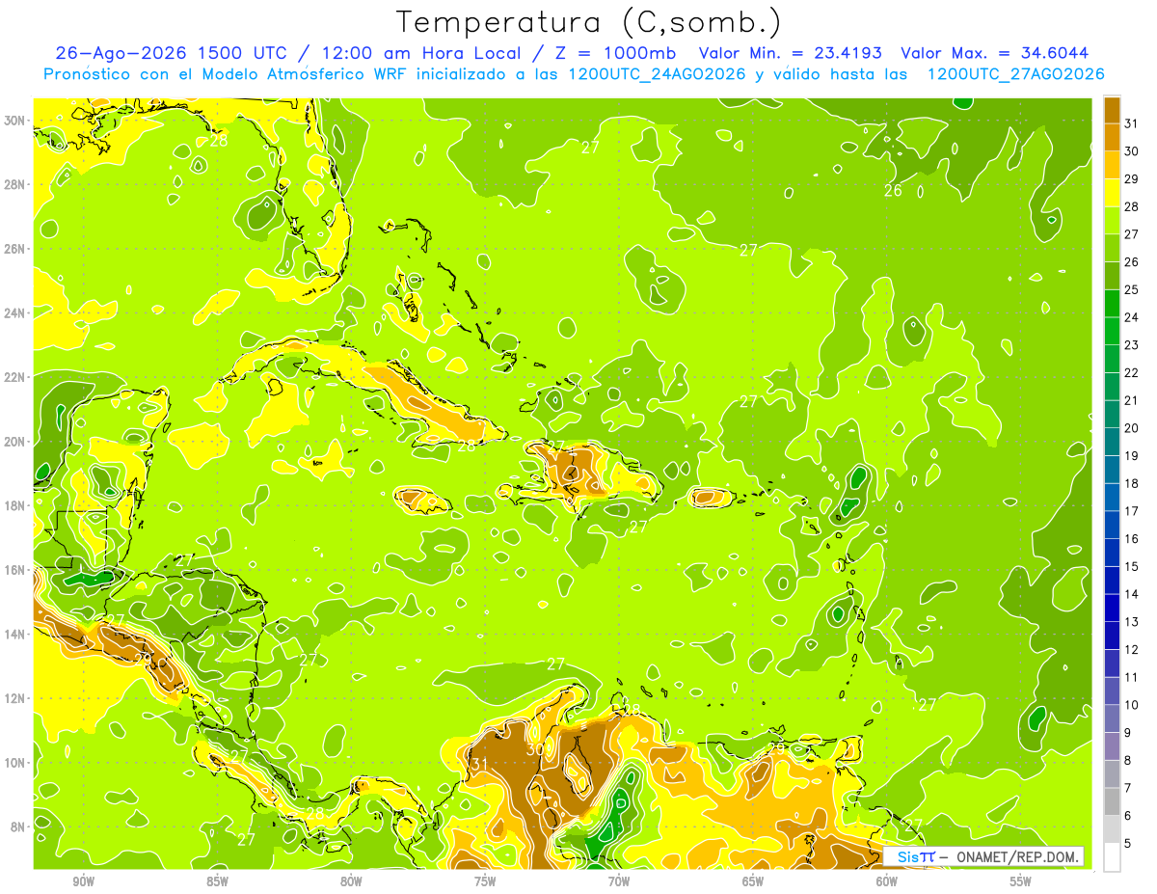Click the 8N latitude label
This screenshot has height=894, width=1157.
coord(18,826)
